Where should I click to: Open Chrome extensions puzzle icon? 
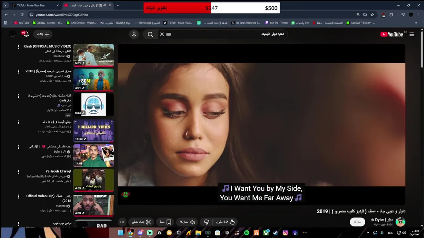point(391,15)
